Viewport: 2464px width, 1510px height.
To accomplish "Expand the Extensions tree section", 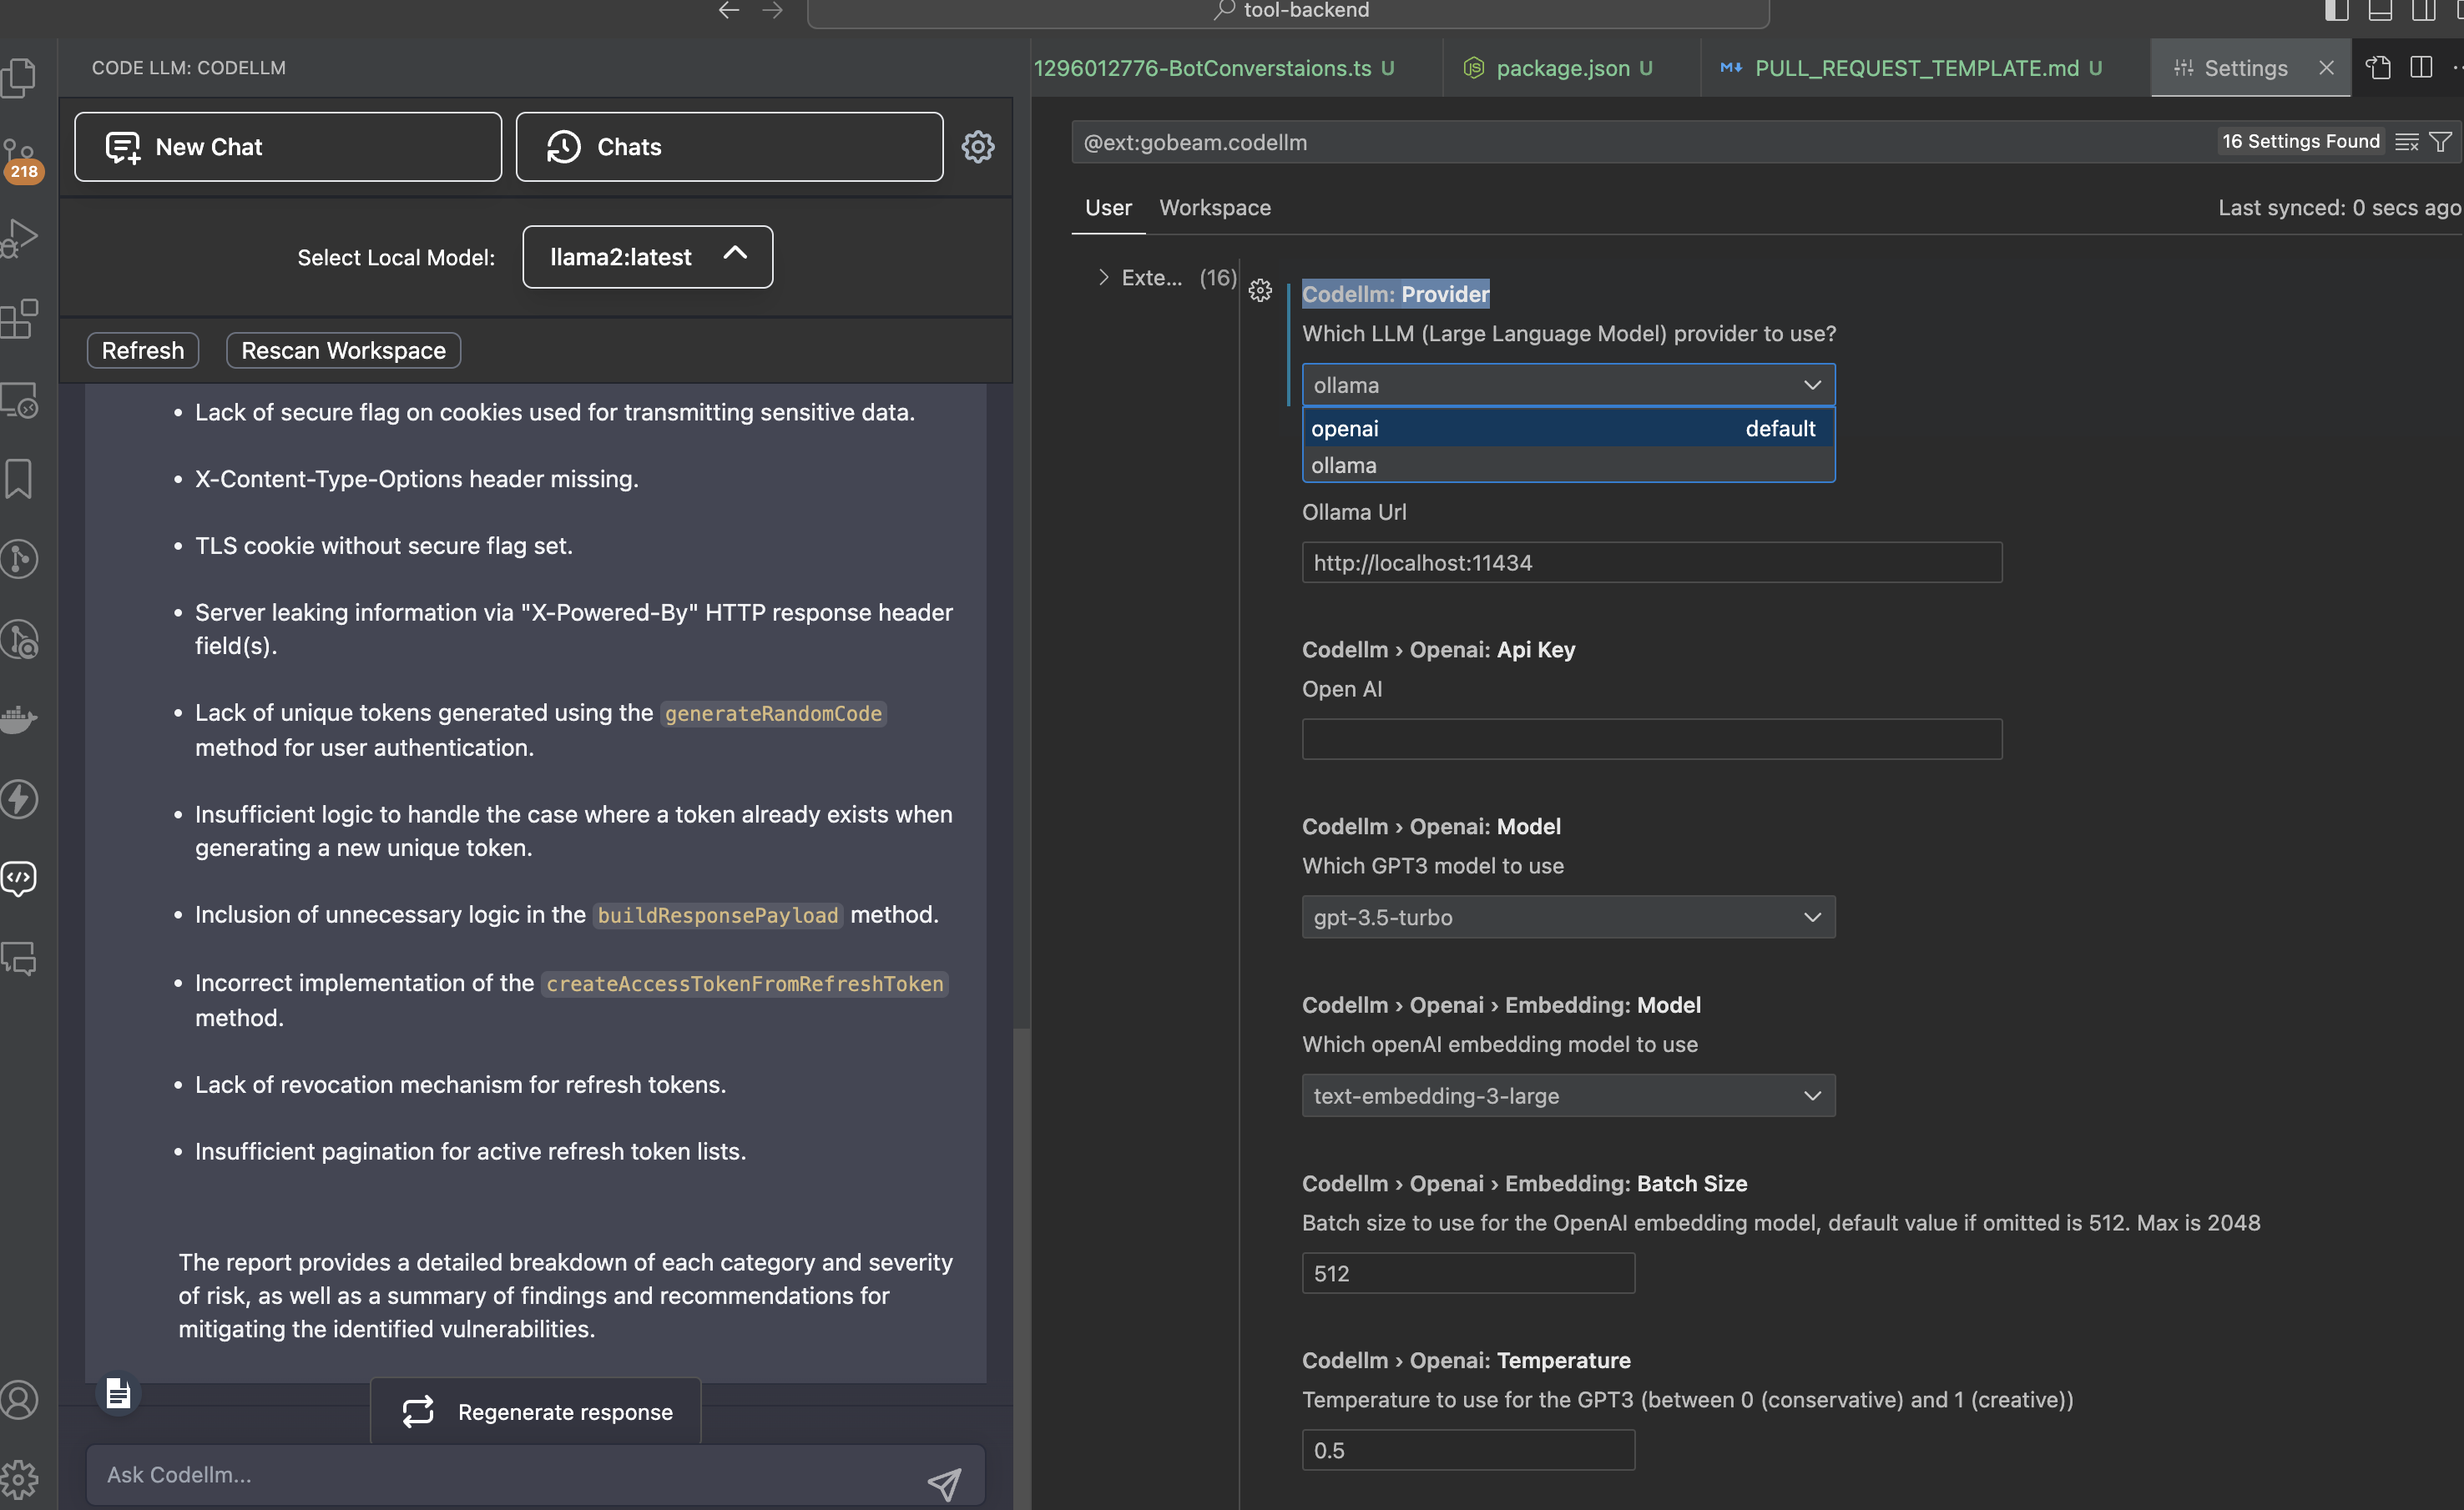I will pos(1104,277).
